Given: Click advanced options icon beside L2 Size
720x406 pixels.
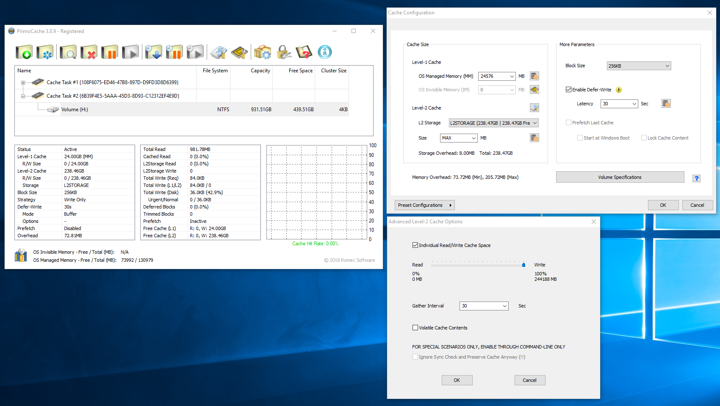Looking at the screenshot, I should point(534,138).
